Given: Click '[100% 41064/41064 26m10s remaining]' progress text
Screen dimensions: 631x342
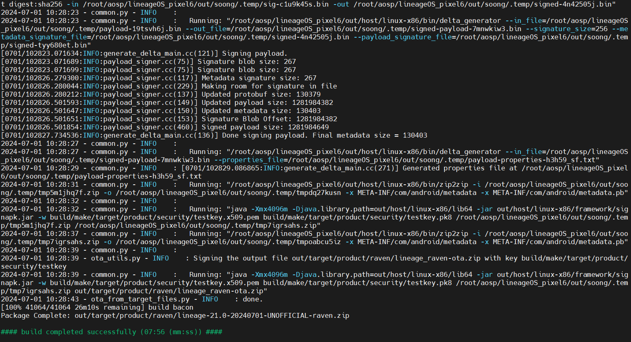Looking at the screenshot, I should (x=73, y=307).
